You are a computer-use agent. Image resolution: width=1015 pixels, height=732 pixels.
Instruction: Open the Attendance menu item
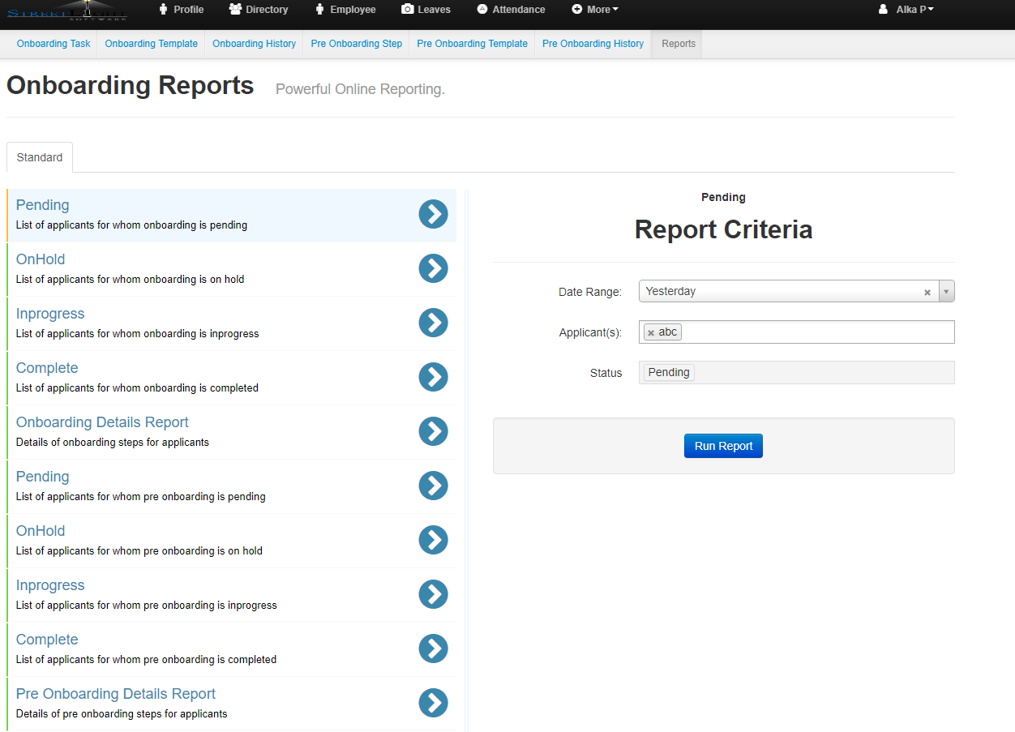(511, 10)
